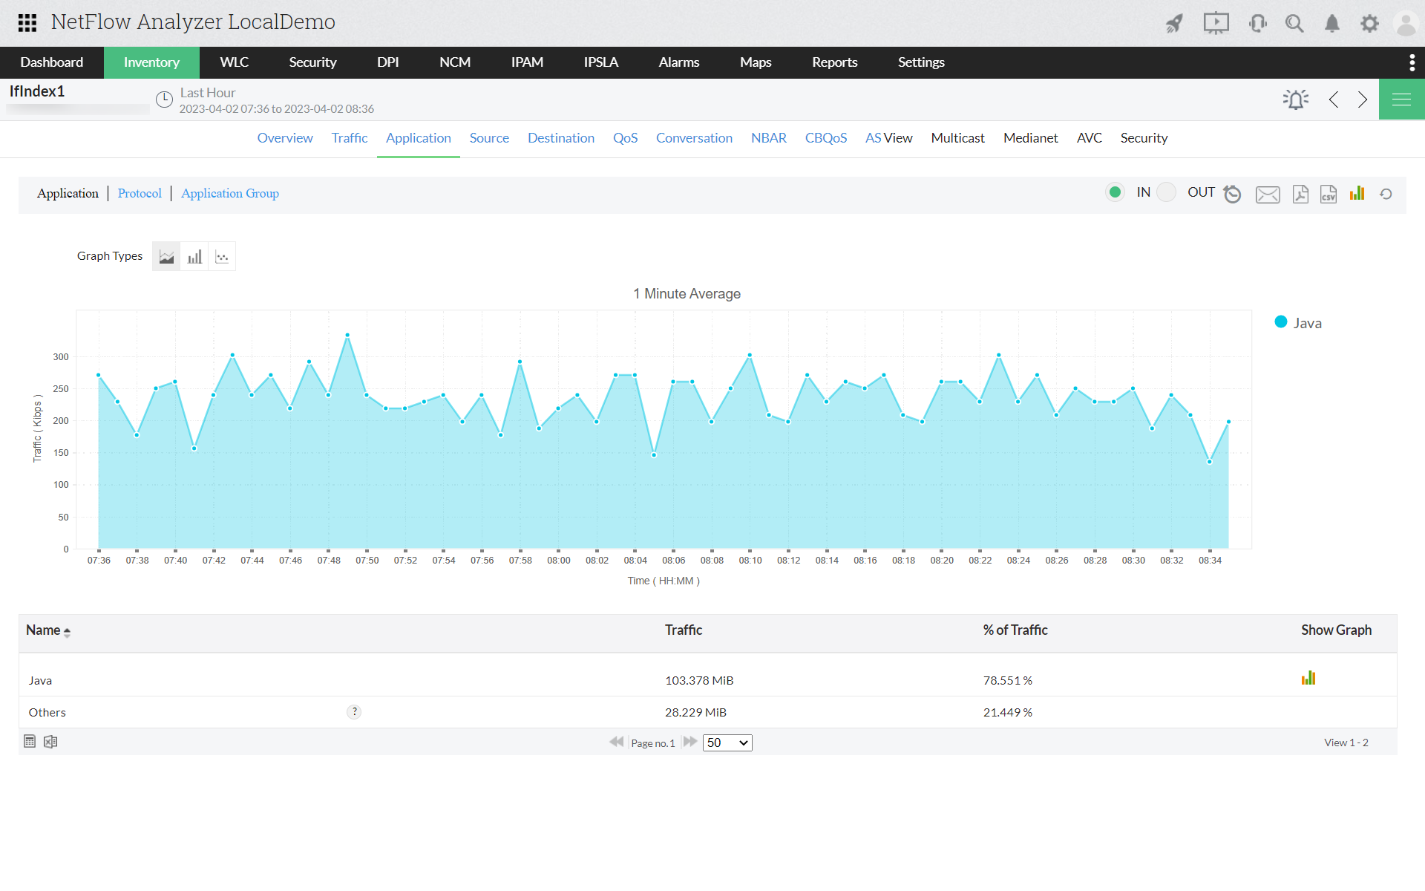The image size is (1425, 891).
Task: Open Java's show graph icon
Action: [x=1308, y=678]
